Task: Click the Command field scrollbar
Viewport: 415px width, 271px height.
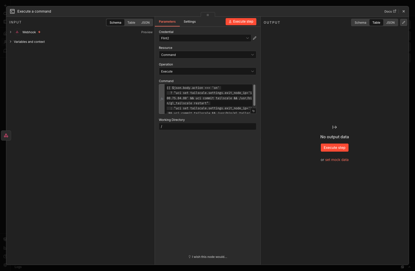Action: tap(254, 95)
